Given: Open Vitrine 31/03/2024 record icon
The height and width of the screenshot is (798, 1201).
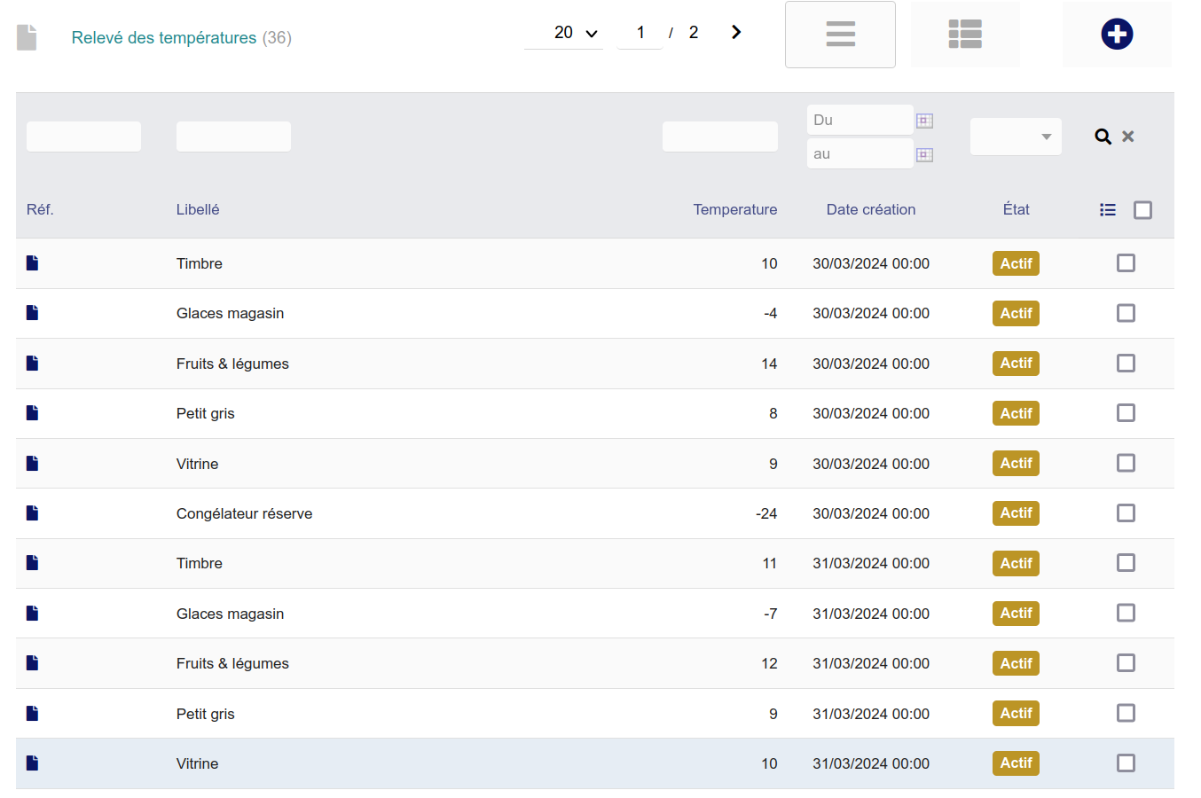Looking at the screenshot, I should click(x=33, y=763).
